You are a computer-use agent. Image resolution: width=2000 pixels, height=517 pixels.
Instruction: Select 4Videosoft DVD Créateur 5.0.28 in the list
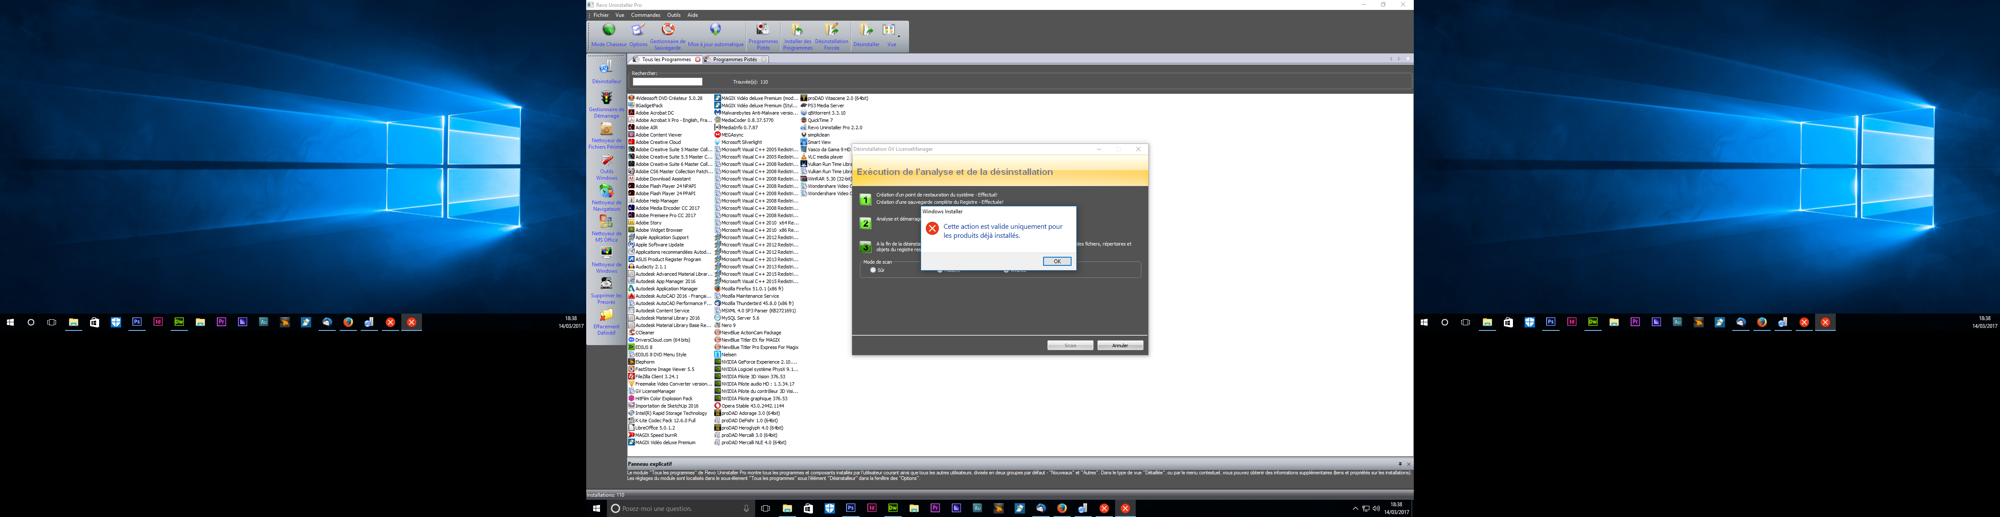[666, 99]
